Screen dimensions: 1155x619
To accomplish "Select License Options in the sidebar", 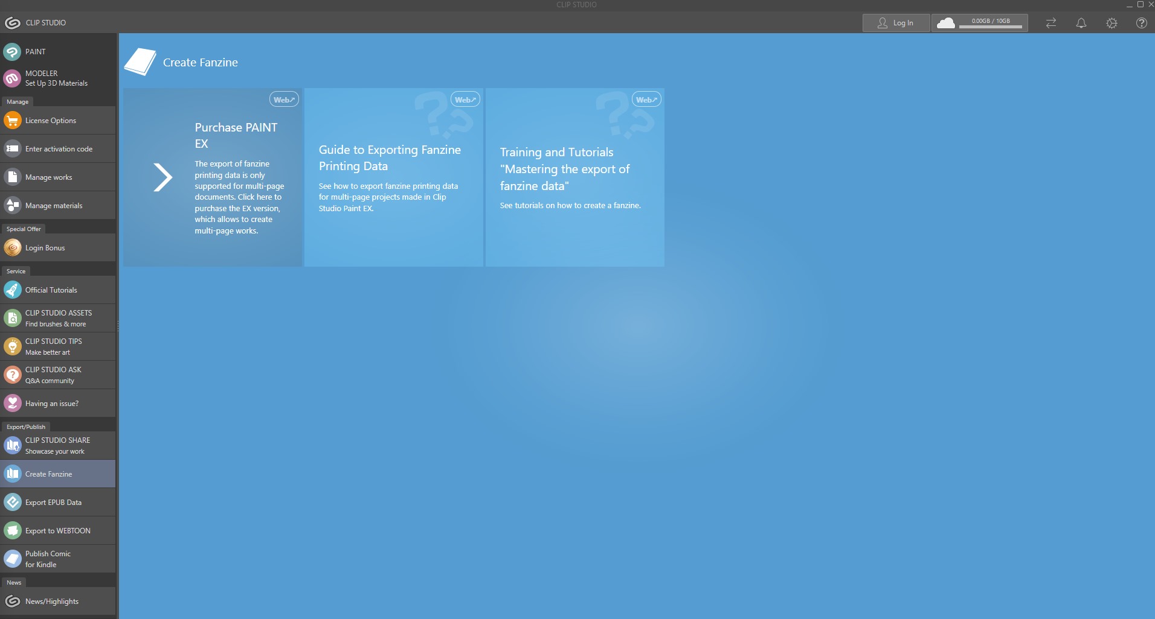I will tap(58, 121).
